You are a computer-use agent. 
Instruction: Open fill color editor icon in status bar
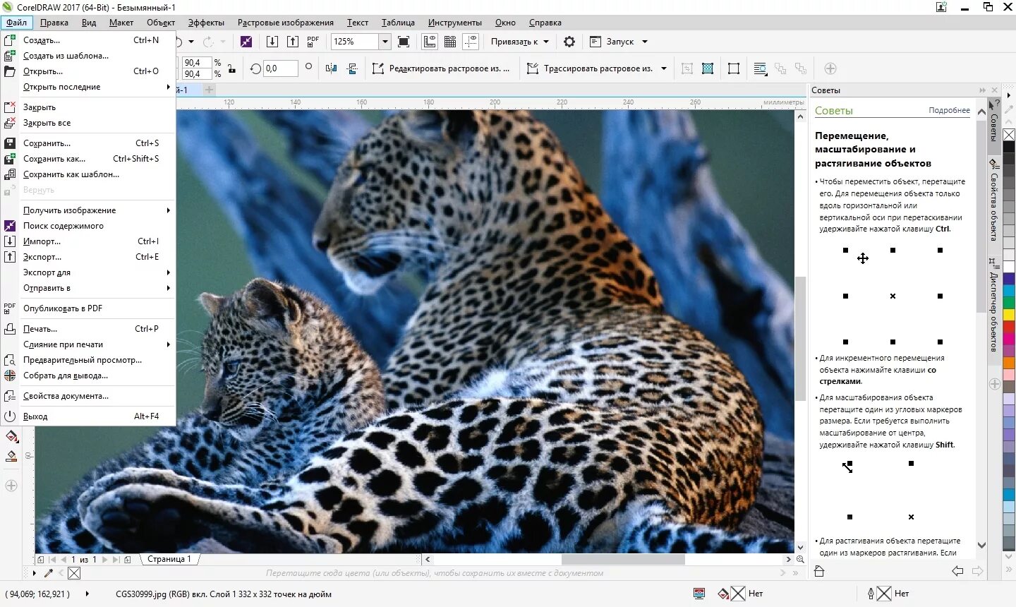(721, 594)
